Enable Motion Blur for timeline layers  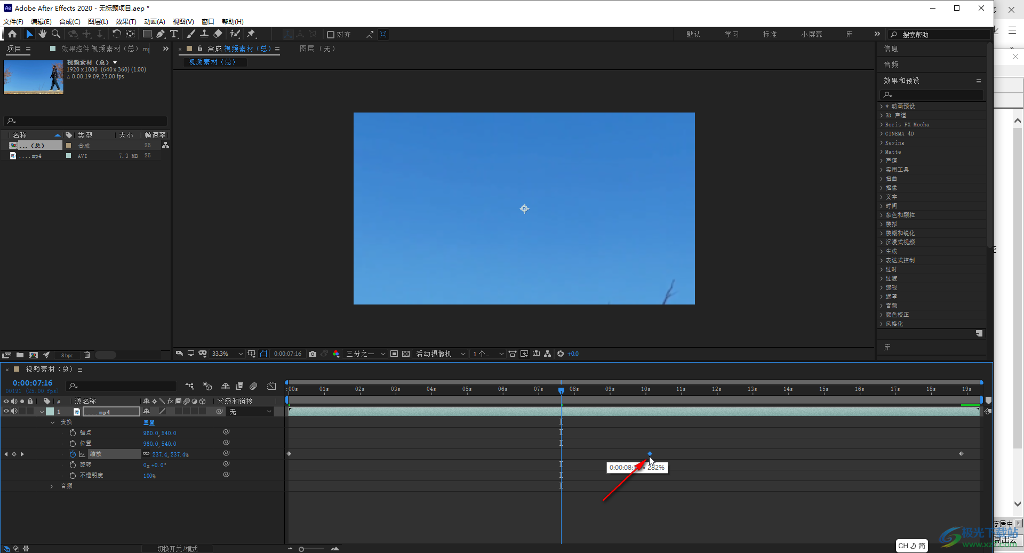click(x=254, y=386)
